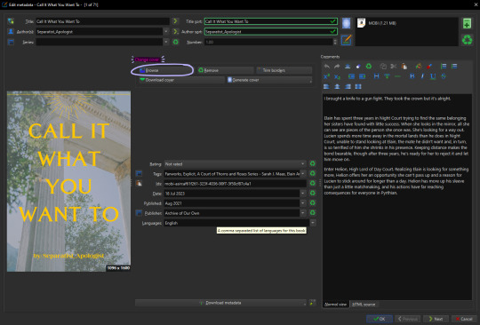The height and width of the screenshot is (325, 480).
Task: Pick foreground text color
Action: pos(429,66)
